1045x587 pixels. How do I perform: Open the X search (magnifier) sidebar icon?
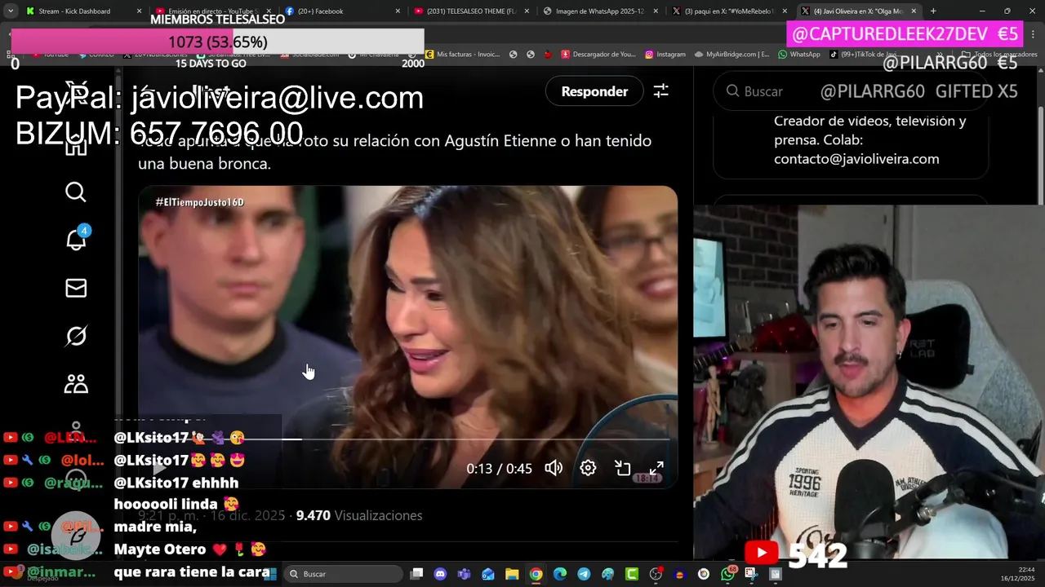75,192
